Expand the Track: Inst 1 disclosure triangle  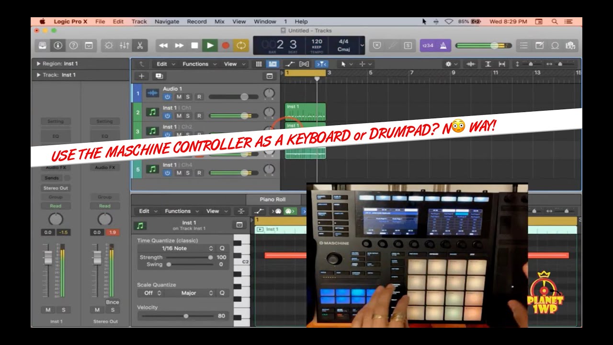click(38, 75)
